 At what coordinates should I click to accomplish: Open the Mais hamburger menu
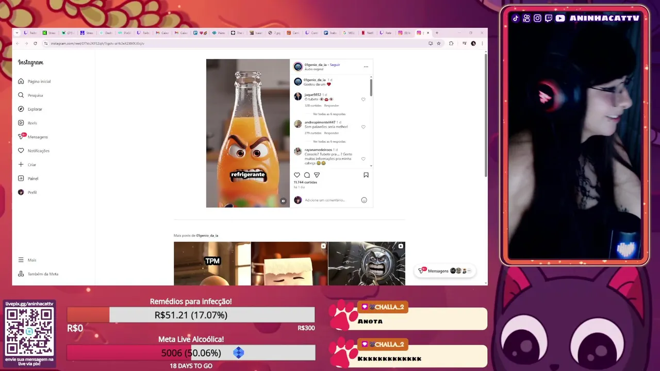[27, 260]
